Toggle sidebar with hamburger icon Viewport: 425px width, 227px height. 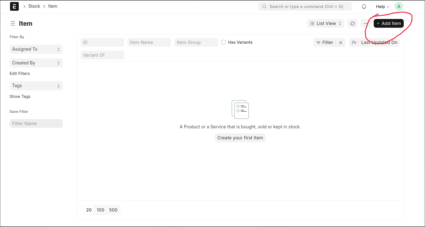13,23
